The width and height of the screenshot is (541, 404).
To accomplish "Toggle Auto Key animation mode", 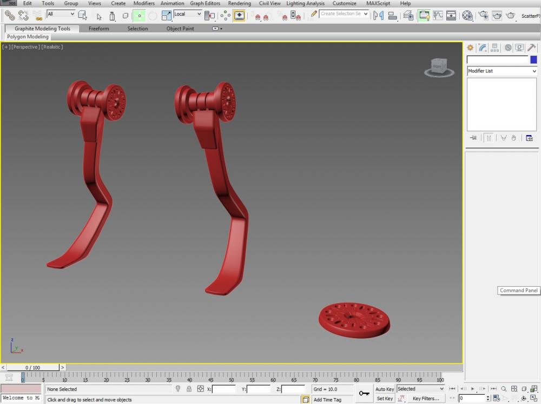I will 385,389.
